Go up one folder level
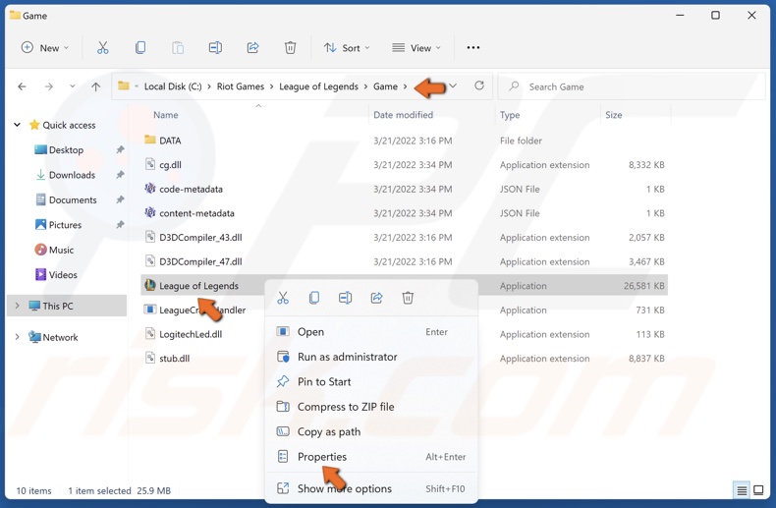 click(x=96, y=86)
